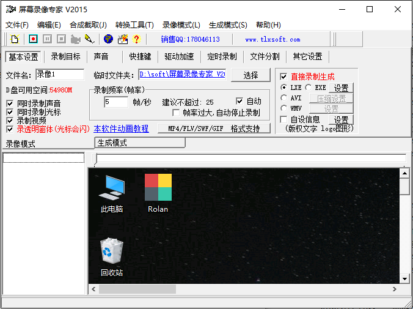Switch to the 基本设置 tab

(x=23, y=57)
